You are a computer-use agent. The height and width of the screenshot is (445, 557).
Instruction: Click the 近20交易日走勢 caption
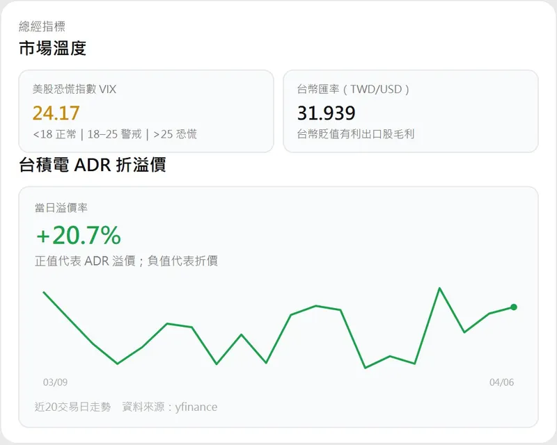point(73,407)
